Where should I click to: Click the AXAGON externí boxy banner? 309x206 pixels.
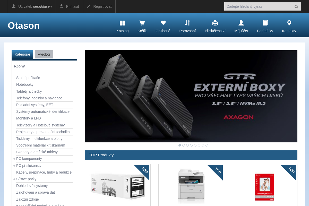coord(191,96)
